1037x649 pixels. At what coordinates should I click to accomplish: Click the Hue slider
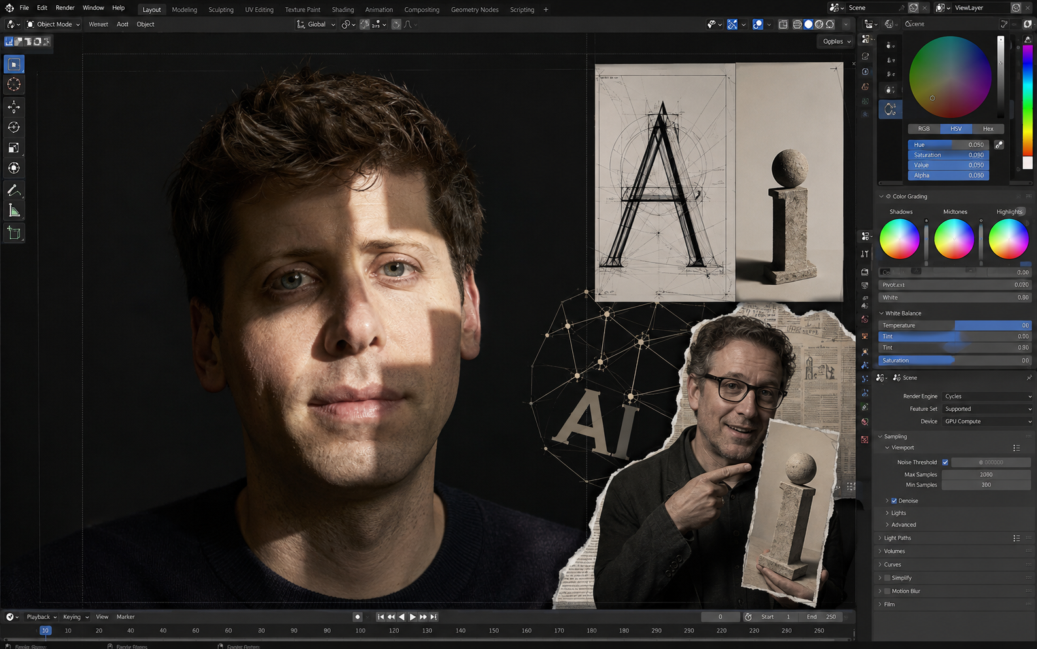(948, 145)
